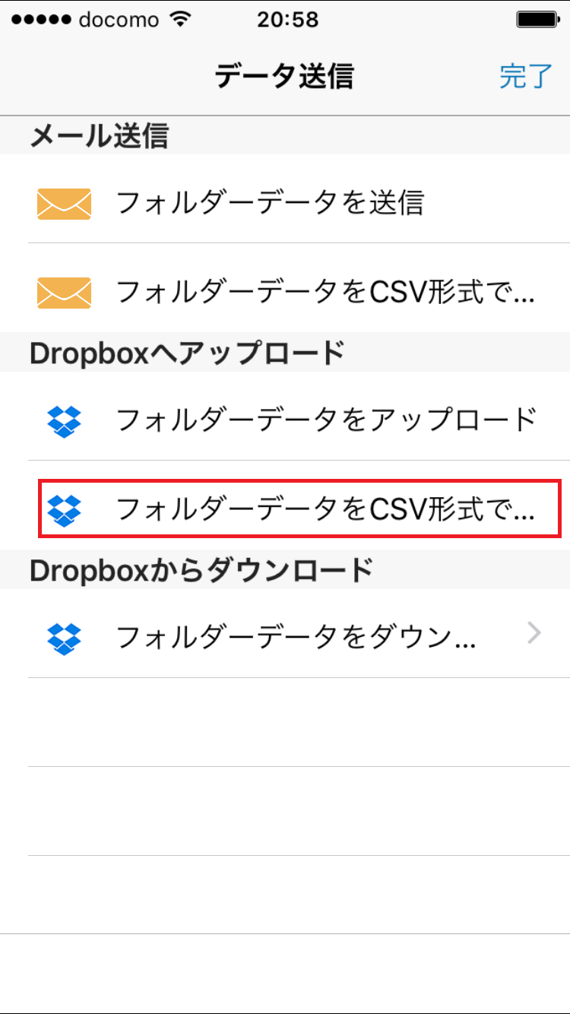Viewport: 570px width, 1014px height.
Task: Tap the メール送信 section header
Action: click(x=100, y=137)
